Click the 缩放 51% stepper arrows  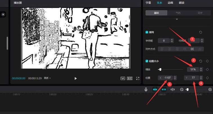point(201,69)
